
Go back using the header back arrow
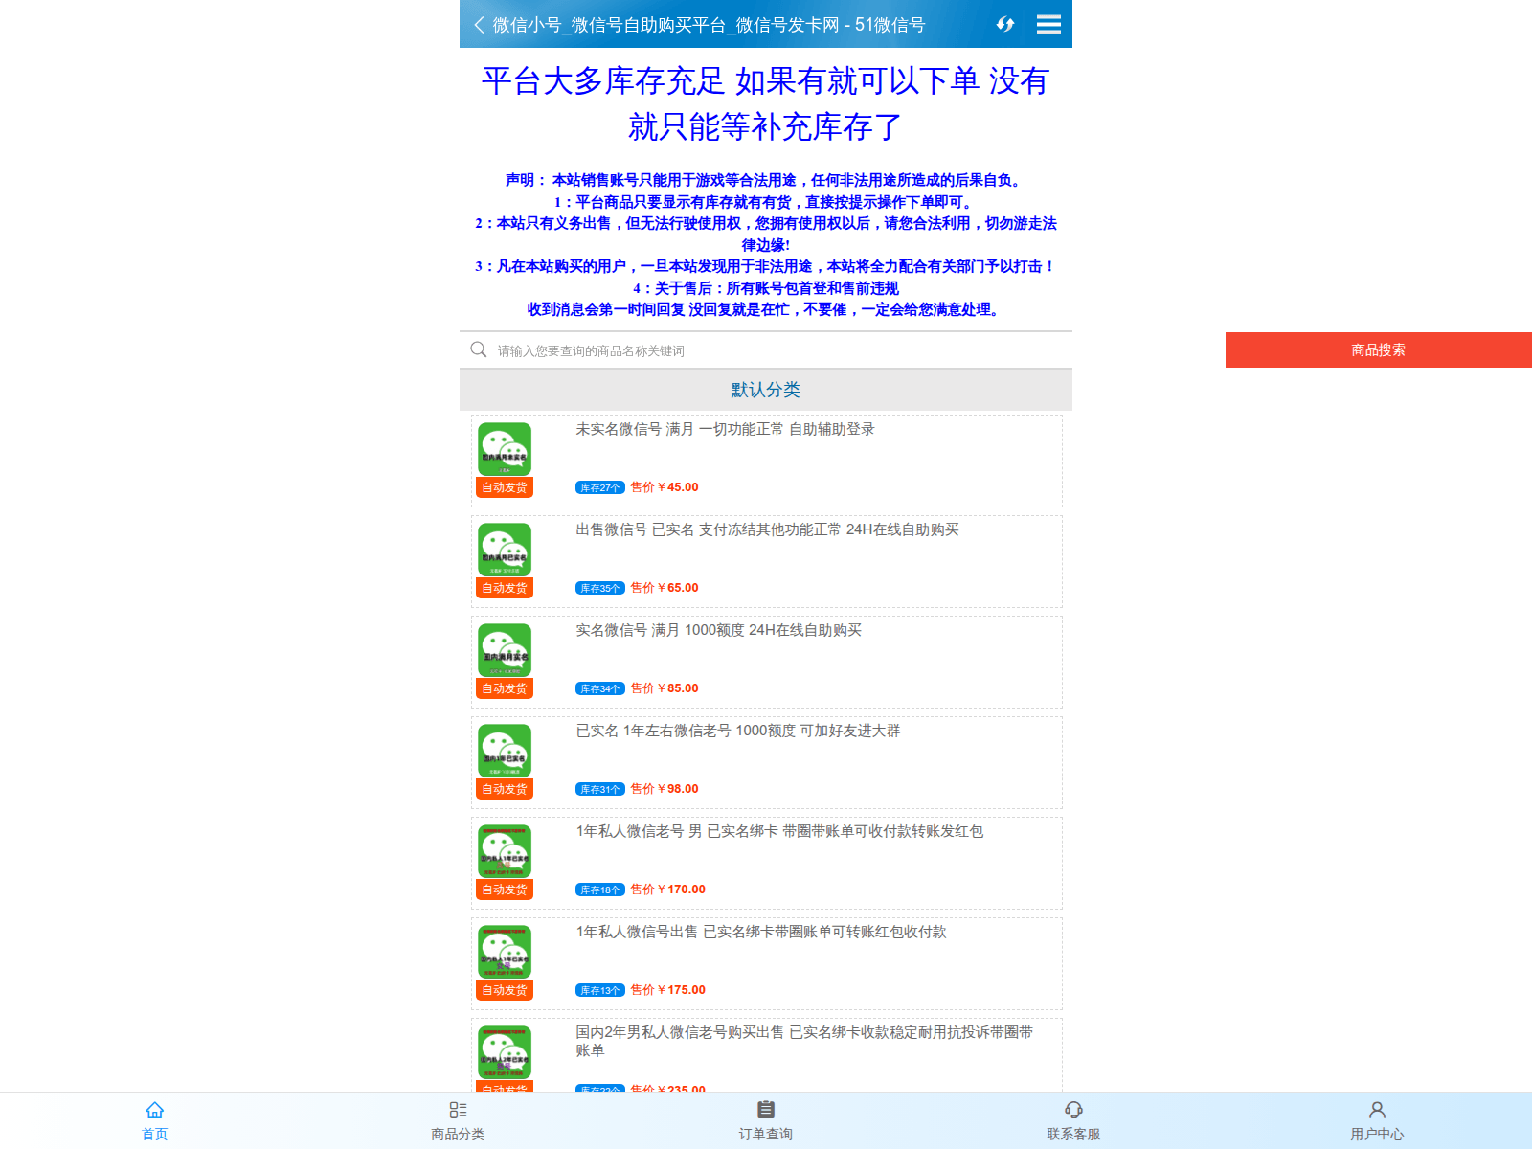click(479, 25)
